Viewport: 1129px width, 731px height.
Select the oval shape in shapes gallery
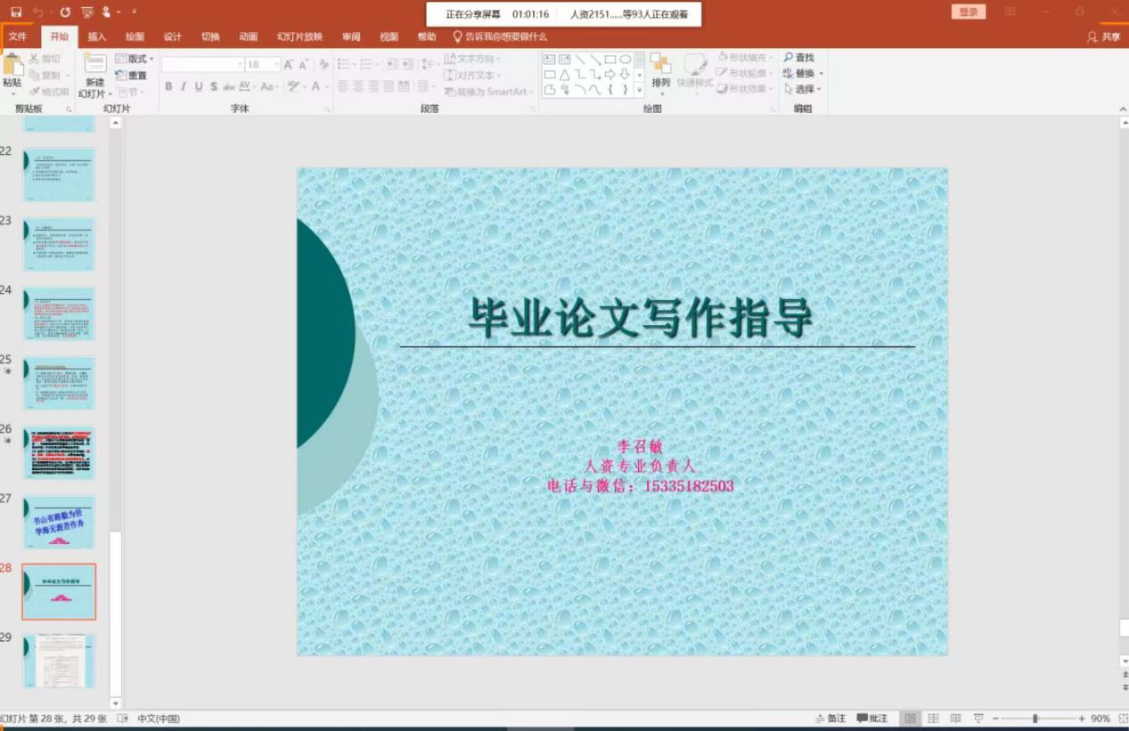(x=626, y=60)
